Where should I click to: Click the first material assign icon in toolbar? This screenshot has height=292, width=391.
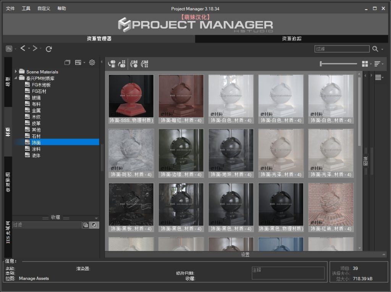coord(112,64)
